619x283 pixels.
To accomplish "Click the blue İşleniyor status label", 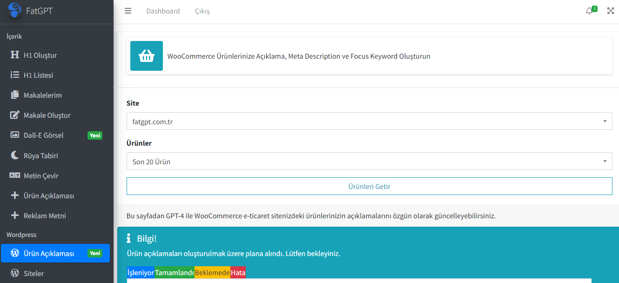I will tap(141, 273).
